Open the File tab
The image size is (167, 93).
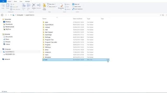[x=3, y=1]
